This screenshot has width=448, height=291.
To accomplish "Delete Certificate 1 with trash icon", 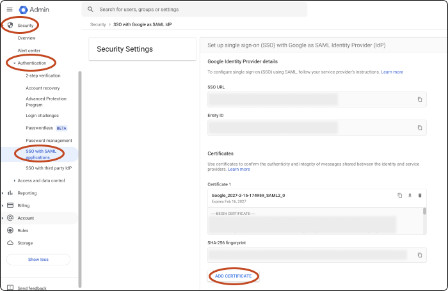I will coord(420,195).
